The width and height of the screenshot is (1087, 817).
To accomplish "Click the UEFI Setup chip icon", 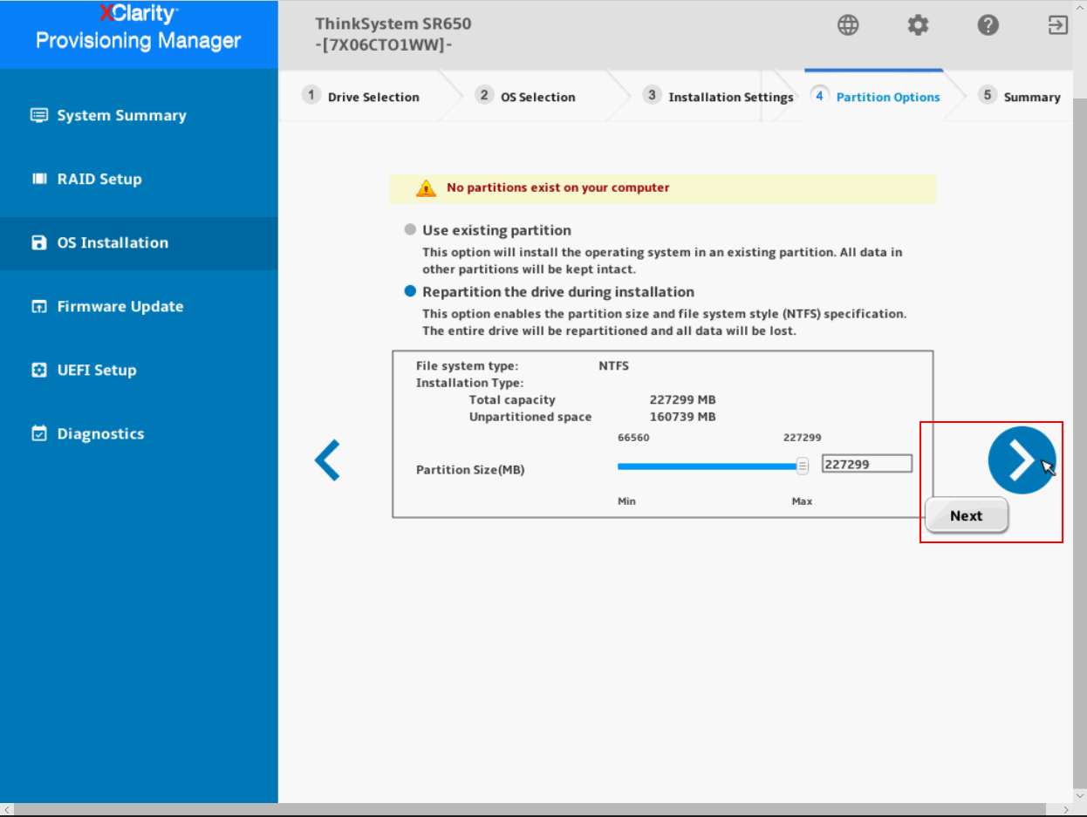I will pos(38,370).
